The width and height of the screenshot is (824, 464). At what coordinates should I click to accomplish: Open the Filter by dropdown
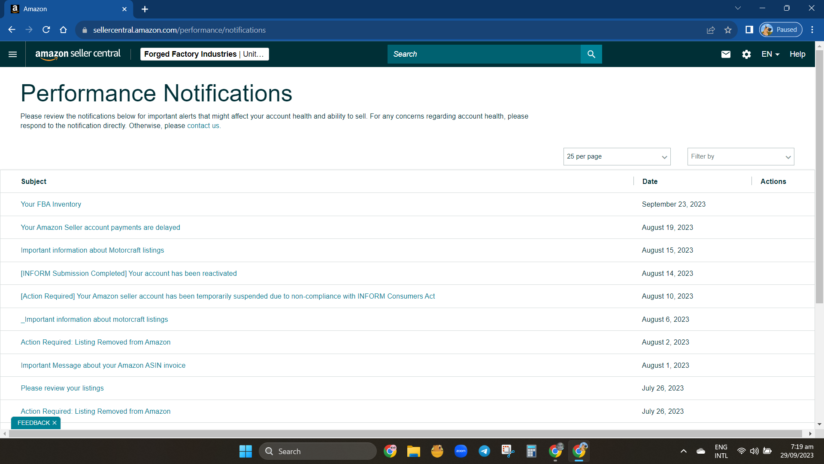741,156
